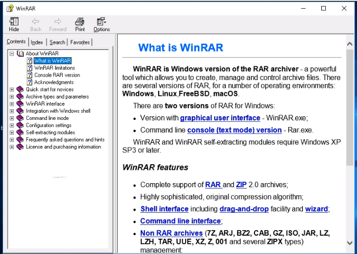The width and height of the screenshot is (357, 254).
Task: Follow the graphical user interface link
Action: pos(220,118)
